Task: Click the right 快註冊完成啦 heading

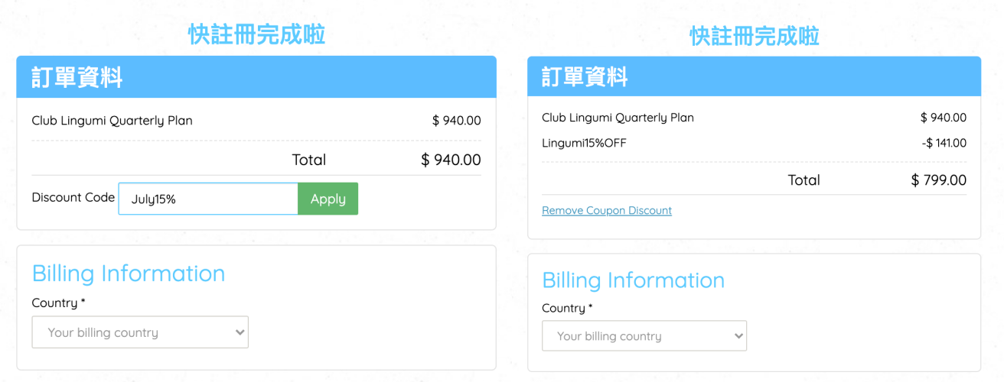Action: 755,36
